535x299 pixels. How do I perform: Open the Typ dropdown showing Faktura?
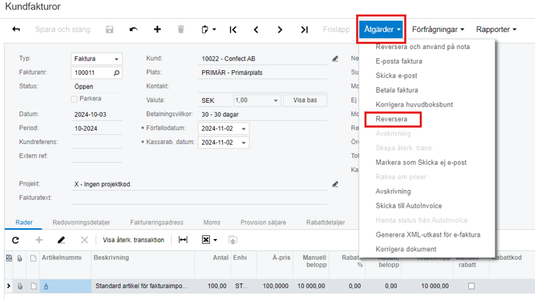[96, 58]
